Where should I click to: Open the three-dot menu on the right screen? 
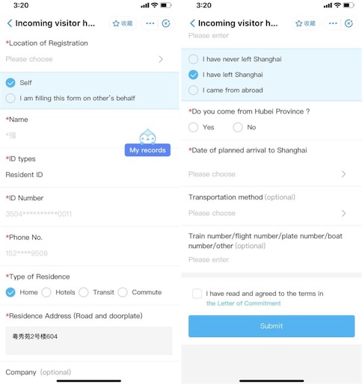point(333,23)
